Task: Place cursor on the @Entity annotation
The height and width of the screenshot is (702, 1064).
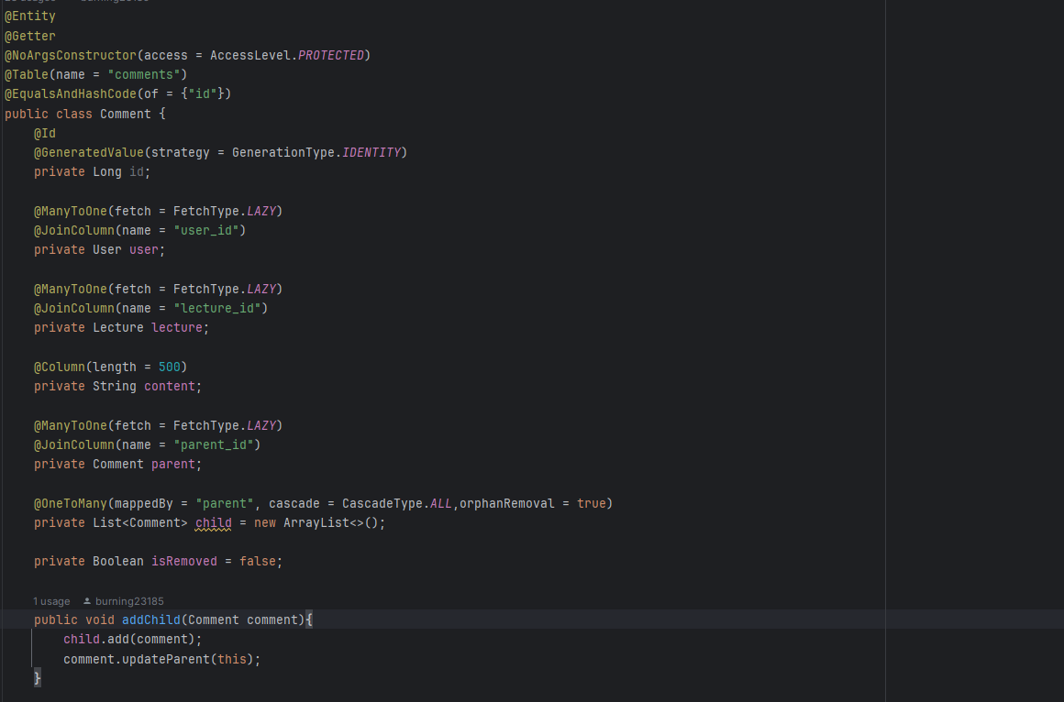Action: (30, 16)
